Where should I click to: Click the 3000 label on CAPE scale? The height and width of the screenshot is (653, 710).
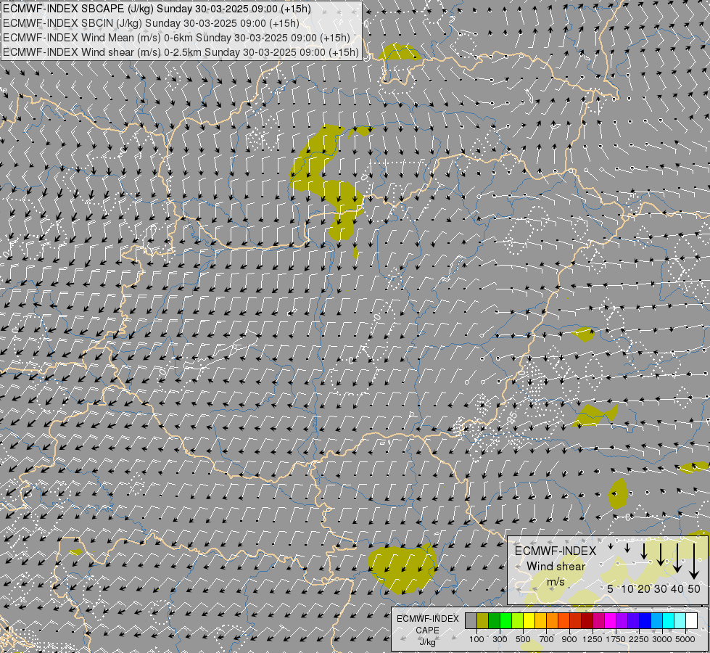(x=662, y=639)
